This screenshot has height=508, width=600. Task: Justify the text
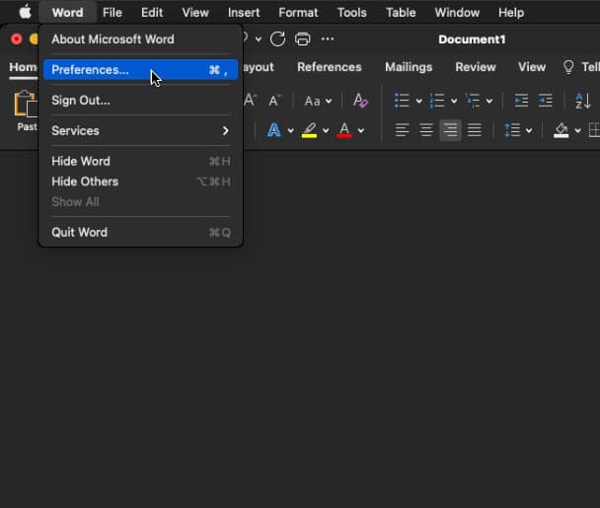point(475,130)
